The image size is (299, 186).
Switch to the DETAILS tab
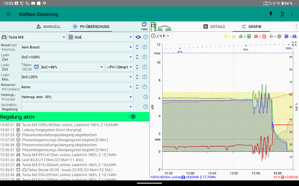coord(214,27)
